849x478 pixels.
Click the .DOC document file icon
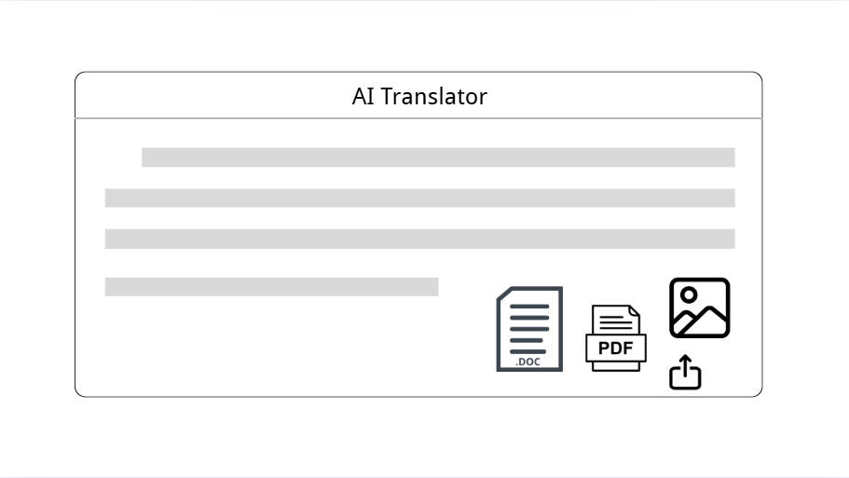click(x=529, y=329)
